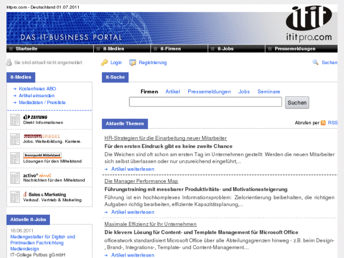This screenshot has width=344, height=258.
Task: Select the Jobs search tab
Action: coord(244,91)
